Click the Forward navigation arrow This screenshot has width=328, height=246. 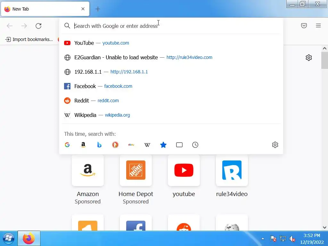tap(24, 26)
